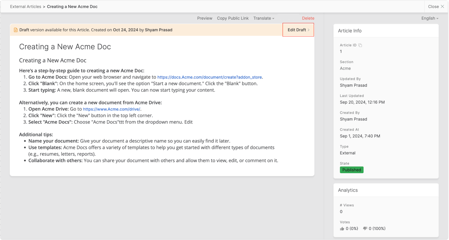This screenshot has height=240, width=449.
Task: Open the www.Acme.com/drive link
Action: click(112, 109)
